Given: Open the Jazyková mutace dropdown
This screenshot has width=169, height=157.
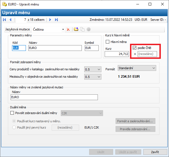Looking at the screenshot, I should click(63, 29).
